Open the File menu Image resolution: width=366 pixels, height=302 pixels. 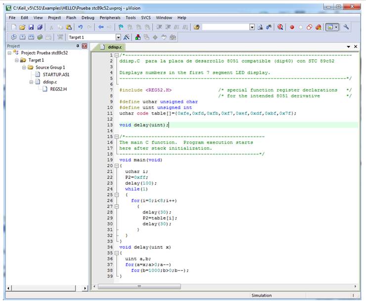pyautogui.click(x=12, y=18)
